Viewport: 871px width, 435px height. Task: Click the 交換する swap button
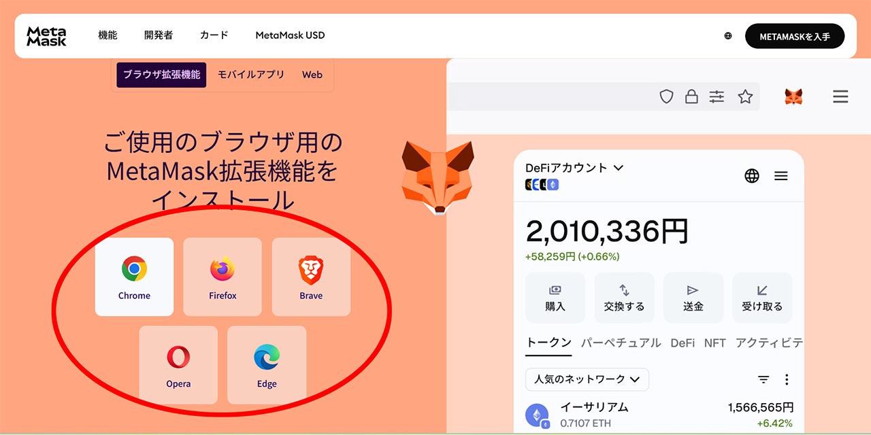pos(624,298)
